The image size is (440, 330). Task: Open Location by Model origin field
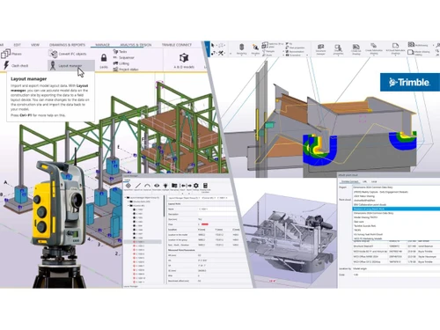tap(396, 268)
